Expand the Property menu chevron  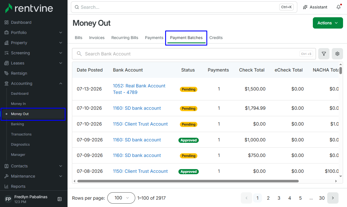pos(61,43)
